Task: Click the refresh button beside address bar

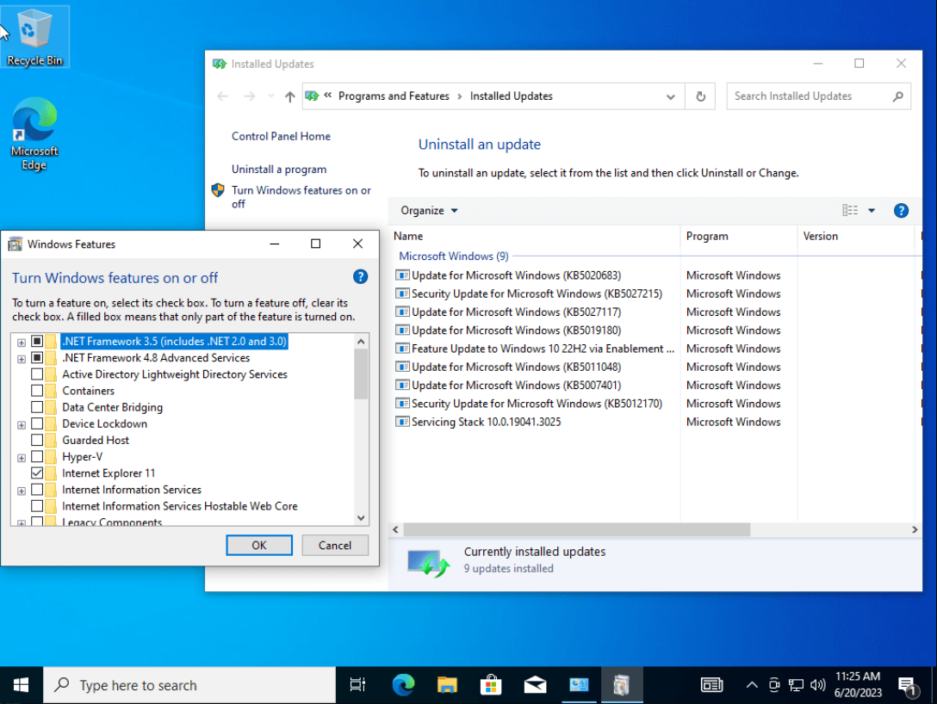Action: point(700,96)
